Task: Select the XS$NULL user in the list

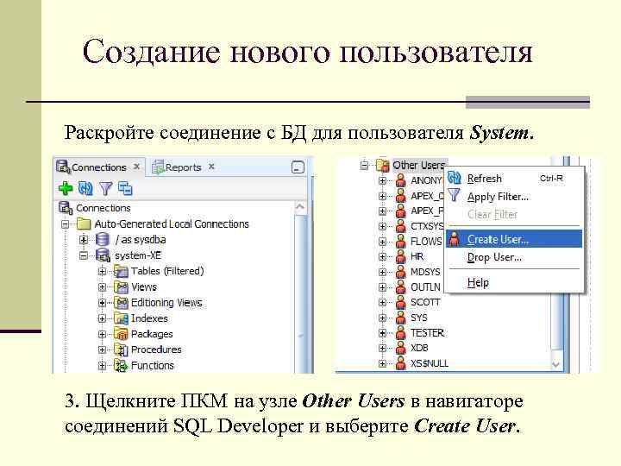Action: tap(430, 363)
